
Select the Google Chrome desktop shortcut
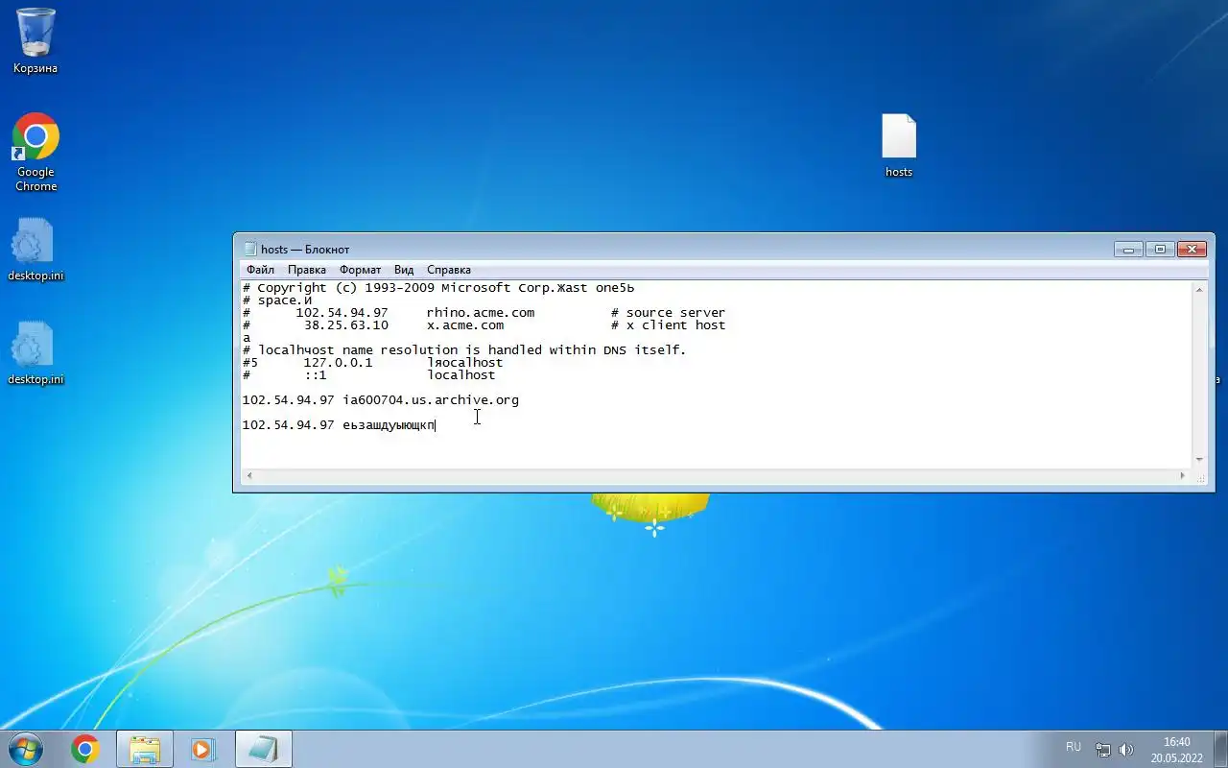coord(35,152)
